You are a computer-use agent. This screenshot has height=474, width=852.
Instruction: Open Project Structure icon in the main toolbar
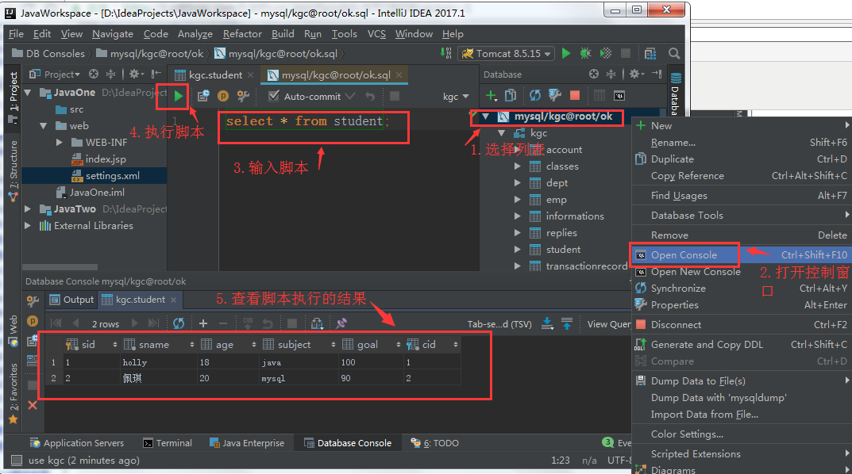650,53
